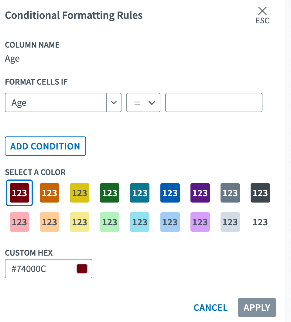This screenshot has width=291, height=322.
Task: Pick the charcoal color swatch
Action: point(260,193)
